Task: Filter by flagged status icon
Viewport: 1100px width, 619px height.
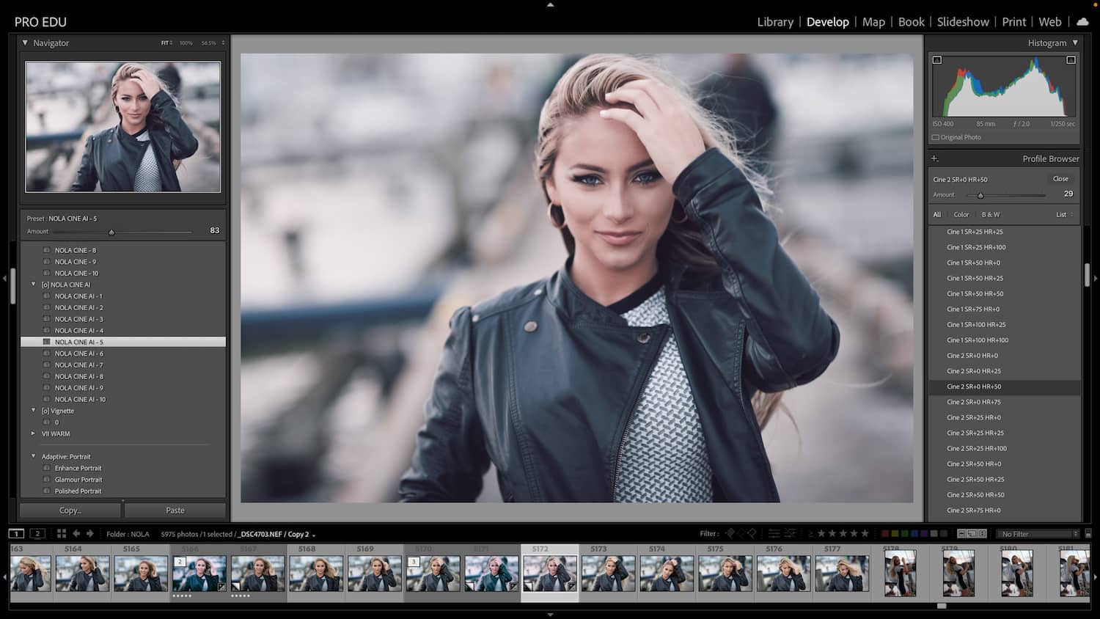Action: coord(730,533)
